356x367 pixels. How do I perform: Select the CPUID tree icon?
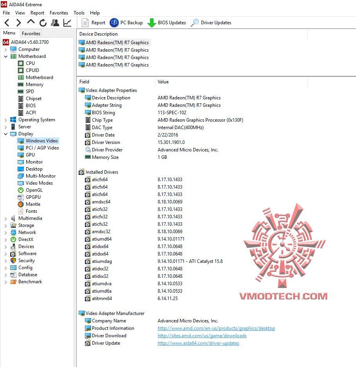coord(21,70)
